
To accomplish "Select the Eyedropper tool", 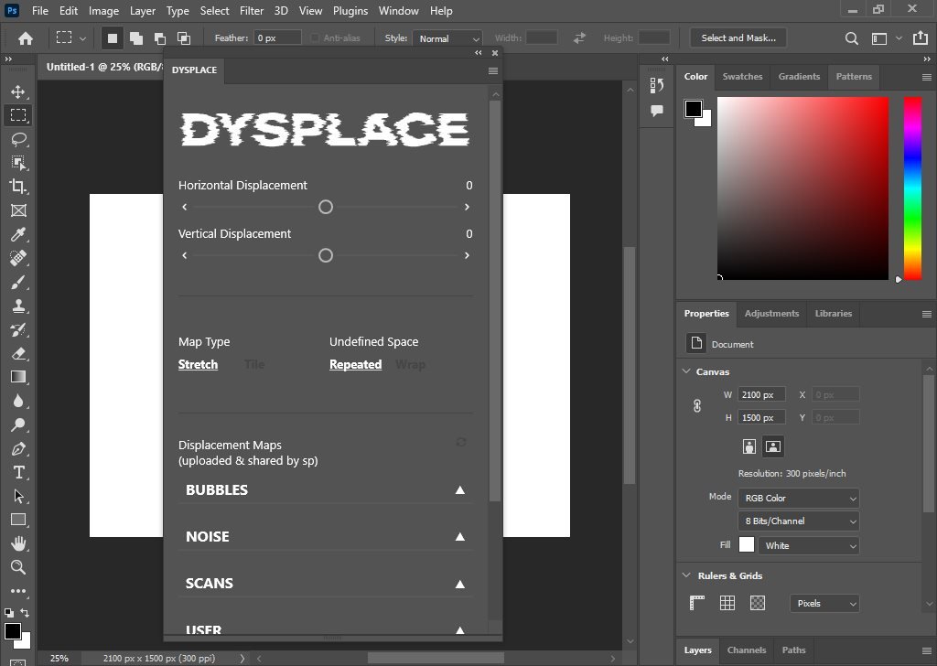I will (18, 234).
